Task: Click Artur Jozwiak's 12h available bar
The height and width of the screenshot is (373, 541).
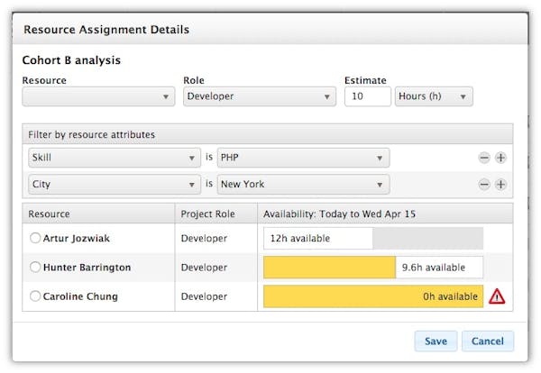Action: tap(317, 239)
